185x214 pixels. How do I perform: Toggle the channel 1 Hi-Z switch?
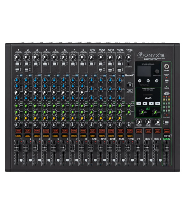17,70
